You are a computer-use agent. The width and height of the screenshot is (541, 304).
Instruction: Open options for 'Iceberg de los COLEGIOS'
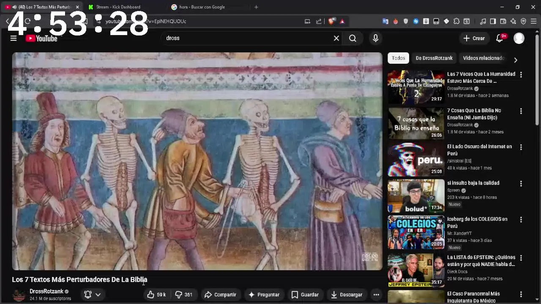pyautogui.click(x=521, y=220)
